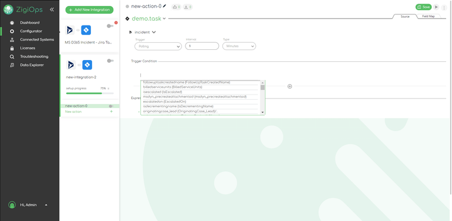Expand setup progress 75% arrow
Viewport: 452px width, 221px height.
click(109, 89)
